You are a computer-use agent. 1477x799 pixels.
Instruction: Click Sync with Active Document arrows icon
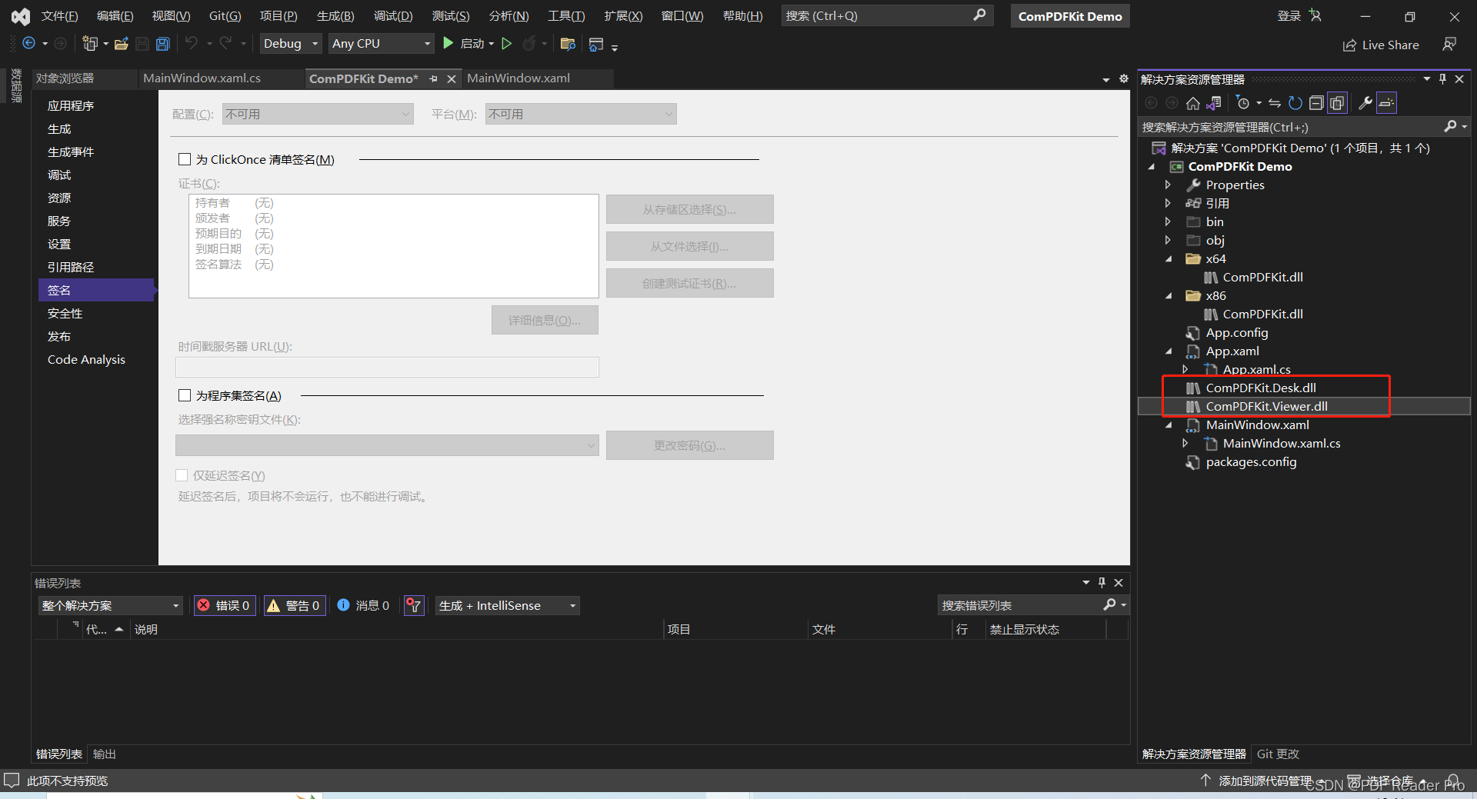coord(1275,103)
